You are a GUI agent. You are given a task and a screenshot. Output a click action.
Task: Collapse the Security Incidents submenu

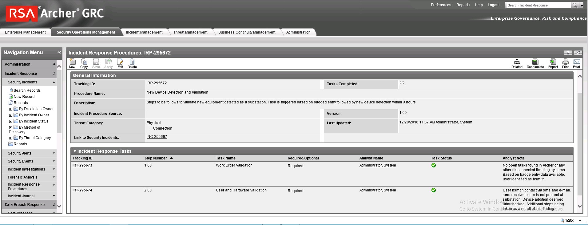[54, 82]
